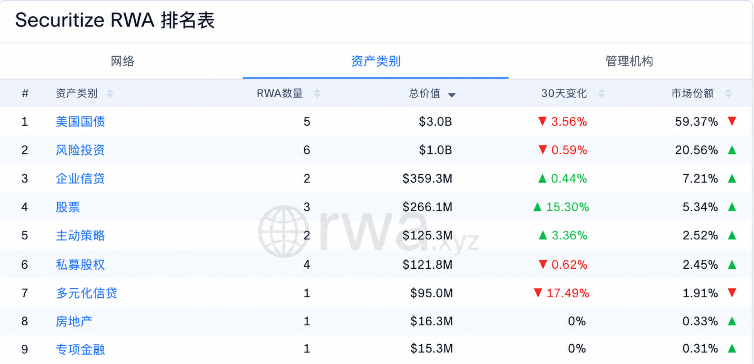
Task: Click the 20.56% market share value
Action: click(x=696, y=150)
